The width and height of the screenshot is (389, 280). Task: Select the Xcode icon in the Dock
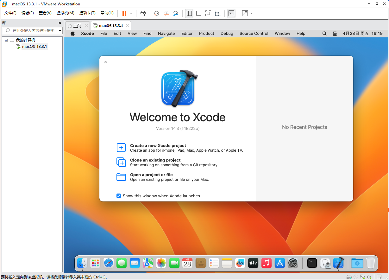point(339,263)
